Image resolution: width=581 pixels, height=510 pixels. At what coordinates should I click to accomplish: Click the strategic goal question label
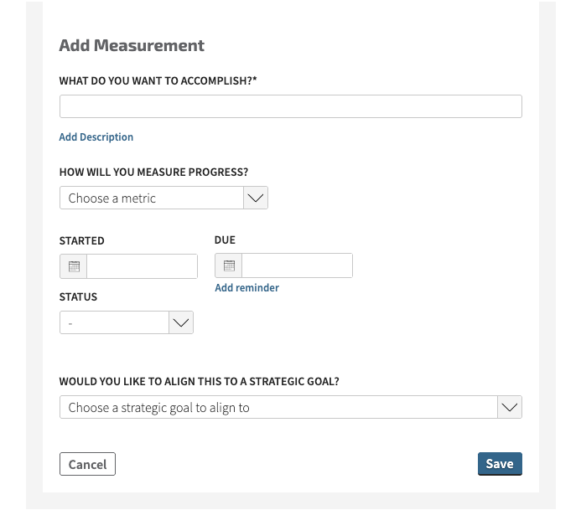point(200,381)
